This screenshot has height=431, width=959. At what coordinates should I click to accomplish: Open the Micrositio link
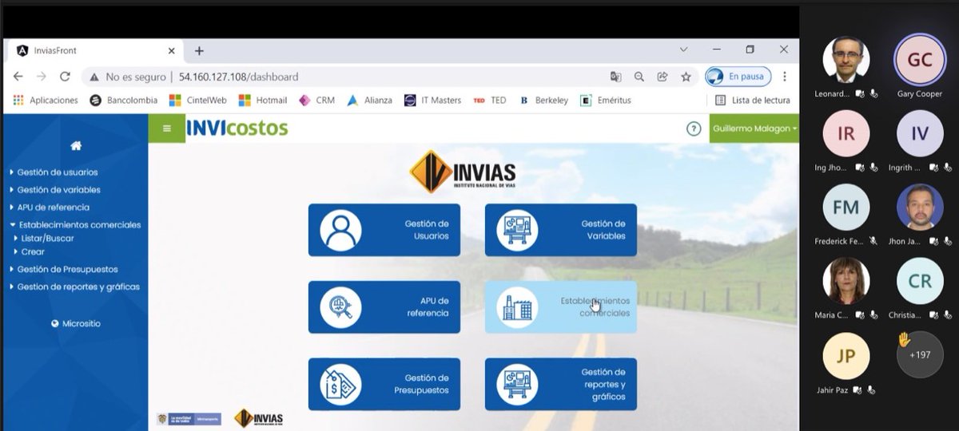pyautogui.click(x=76, y=324)
